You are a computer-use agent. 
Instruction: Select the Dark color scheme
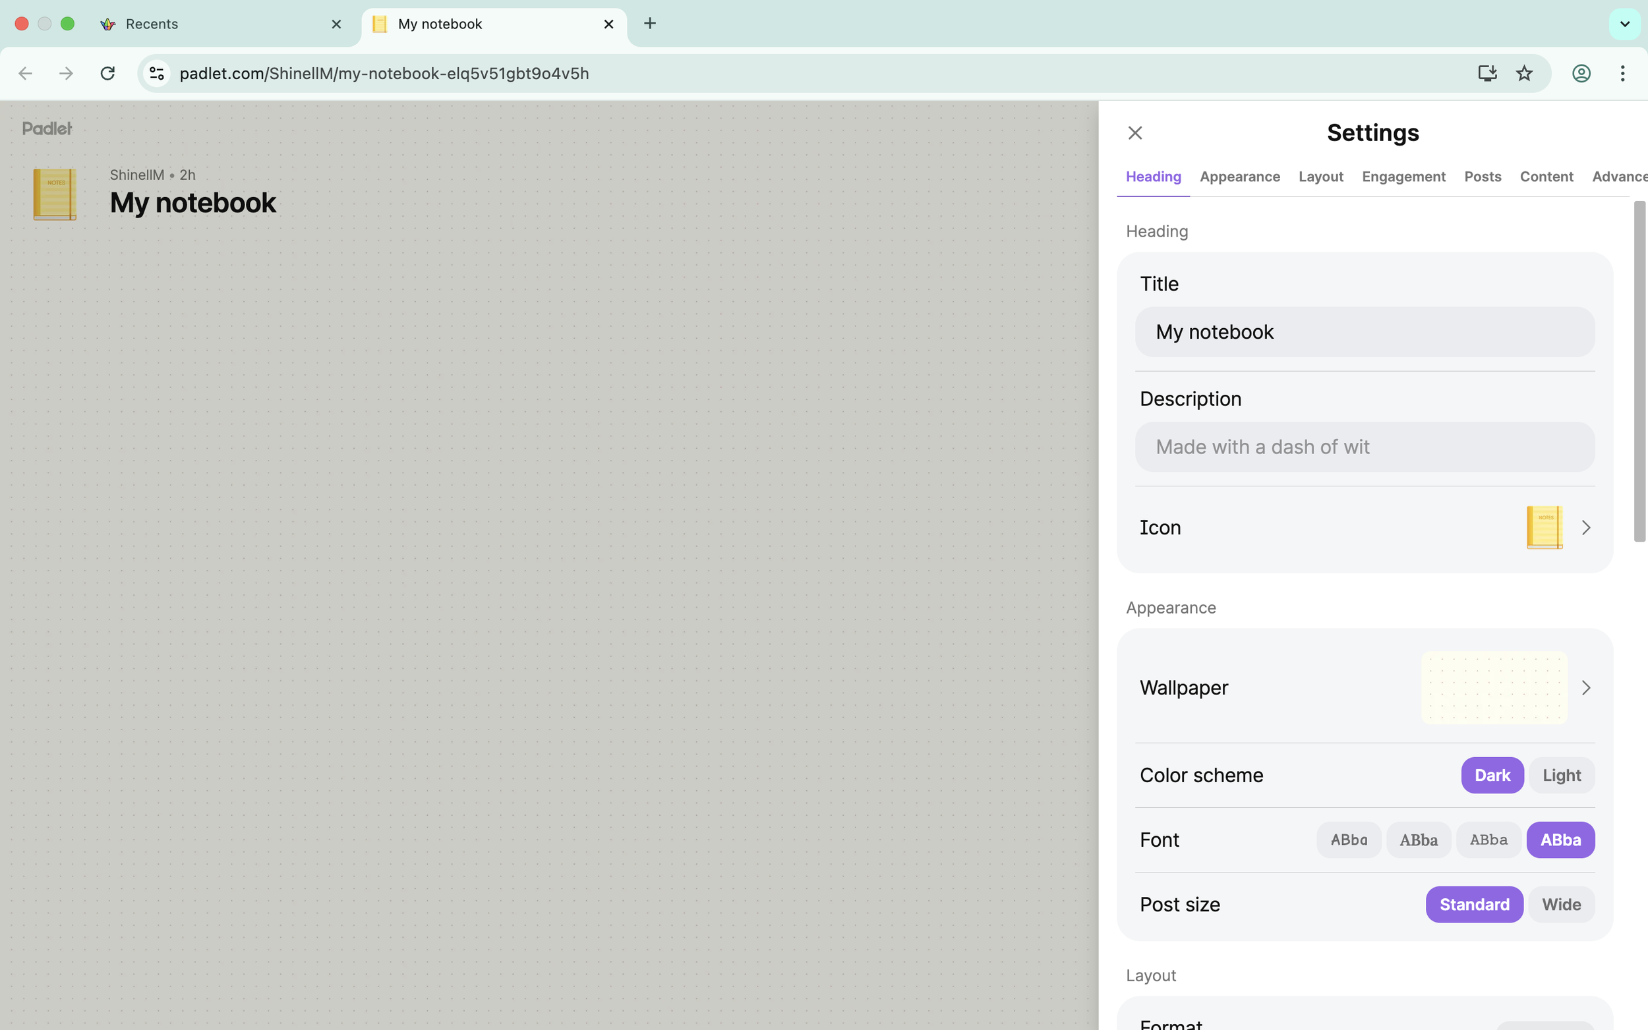(x=1491, y=775)
